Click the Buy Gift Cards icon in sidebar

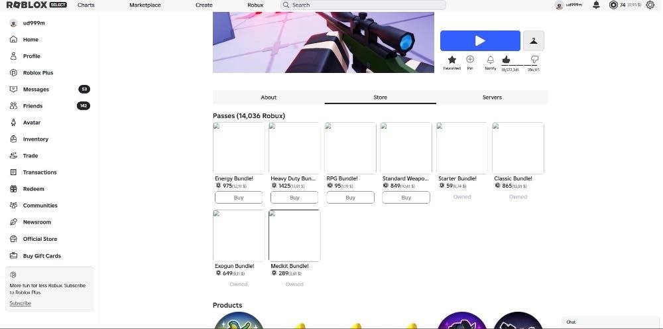click(x=13, y=256)
